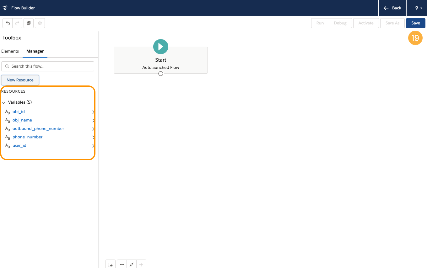Click the Undo icon in the toolbar

pyautogui.click(x=8, y=23)
